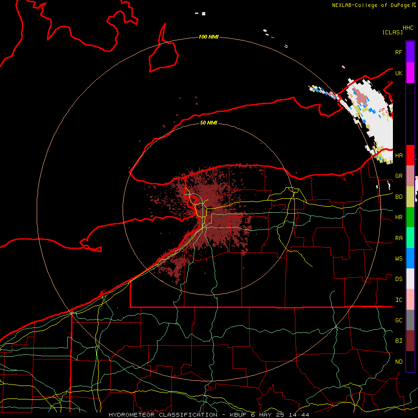The height and width of the screenshot is (418, 418).
Task: Click the GC gray legend swatch
Action: (x=410, y=320)
